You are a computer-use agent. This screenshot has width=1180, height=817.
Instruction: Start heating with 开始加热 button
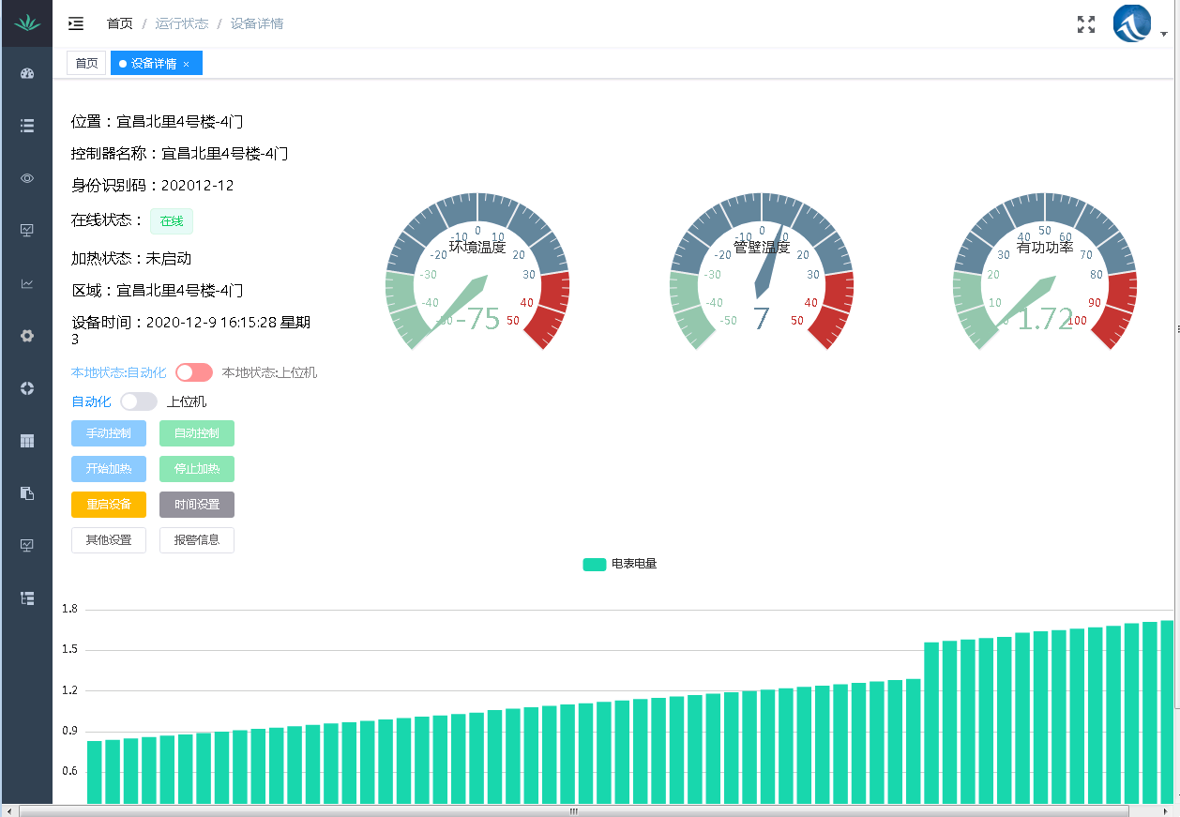pyautogui.click(x=108, y=468)
